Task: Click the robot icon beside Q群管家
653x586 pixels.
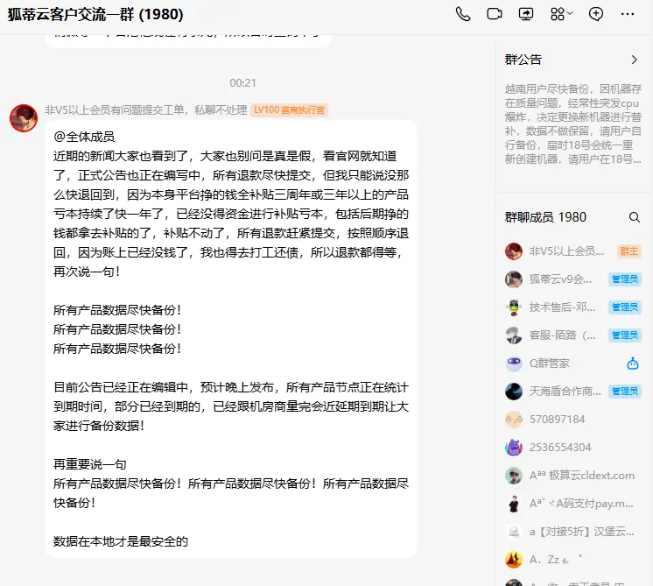Action: (x=633, y=364)
